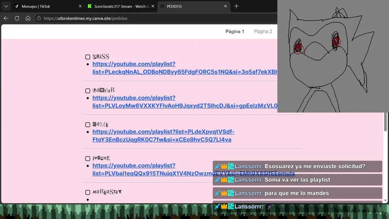Open the ERISS YouTube playlist link

185,68
